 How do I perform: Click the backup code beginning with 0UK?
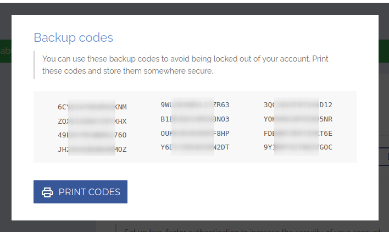point(194,133)
